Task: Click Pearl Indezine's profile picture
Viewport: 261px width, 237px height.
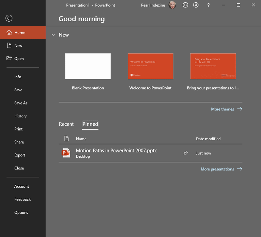Action: pos(172,5)
